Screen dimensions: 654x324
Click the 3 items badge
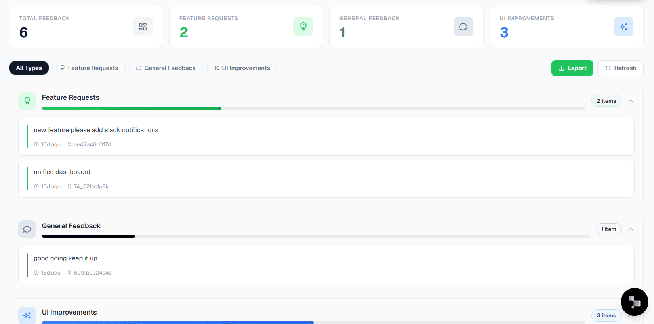(x=606, y=315)
